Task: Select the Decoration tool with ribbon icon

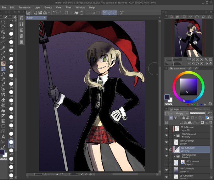Action: (3, 95)
